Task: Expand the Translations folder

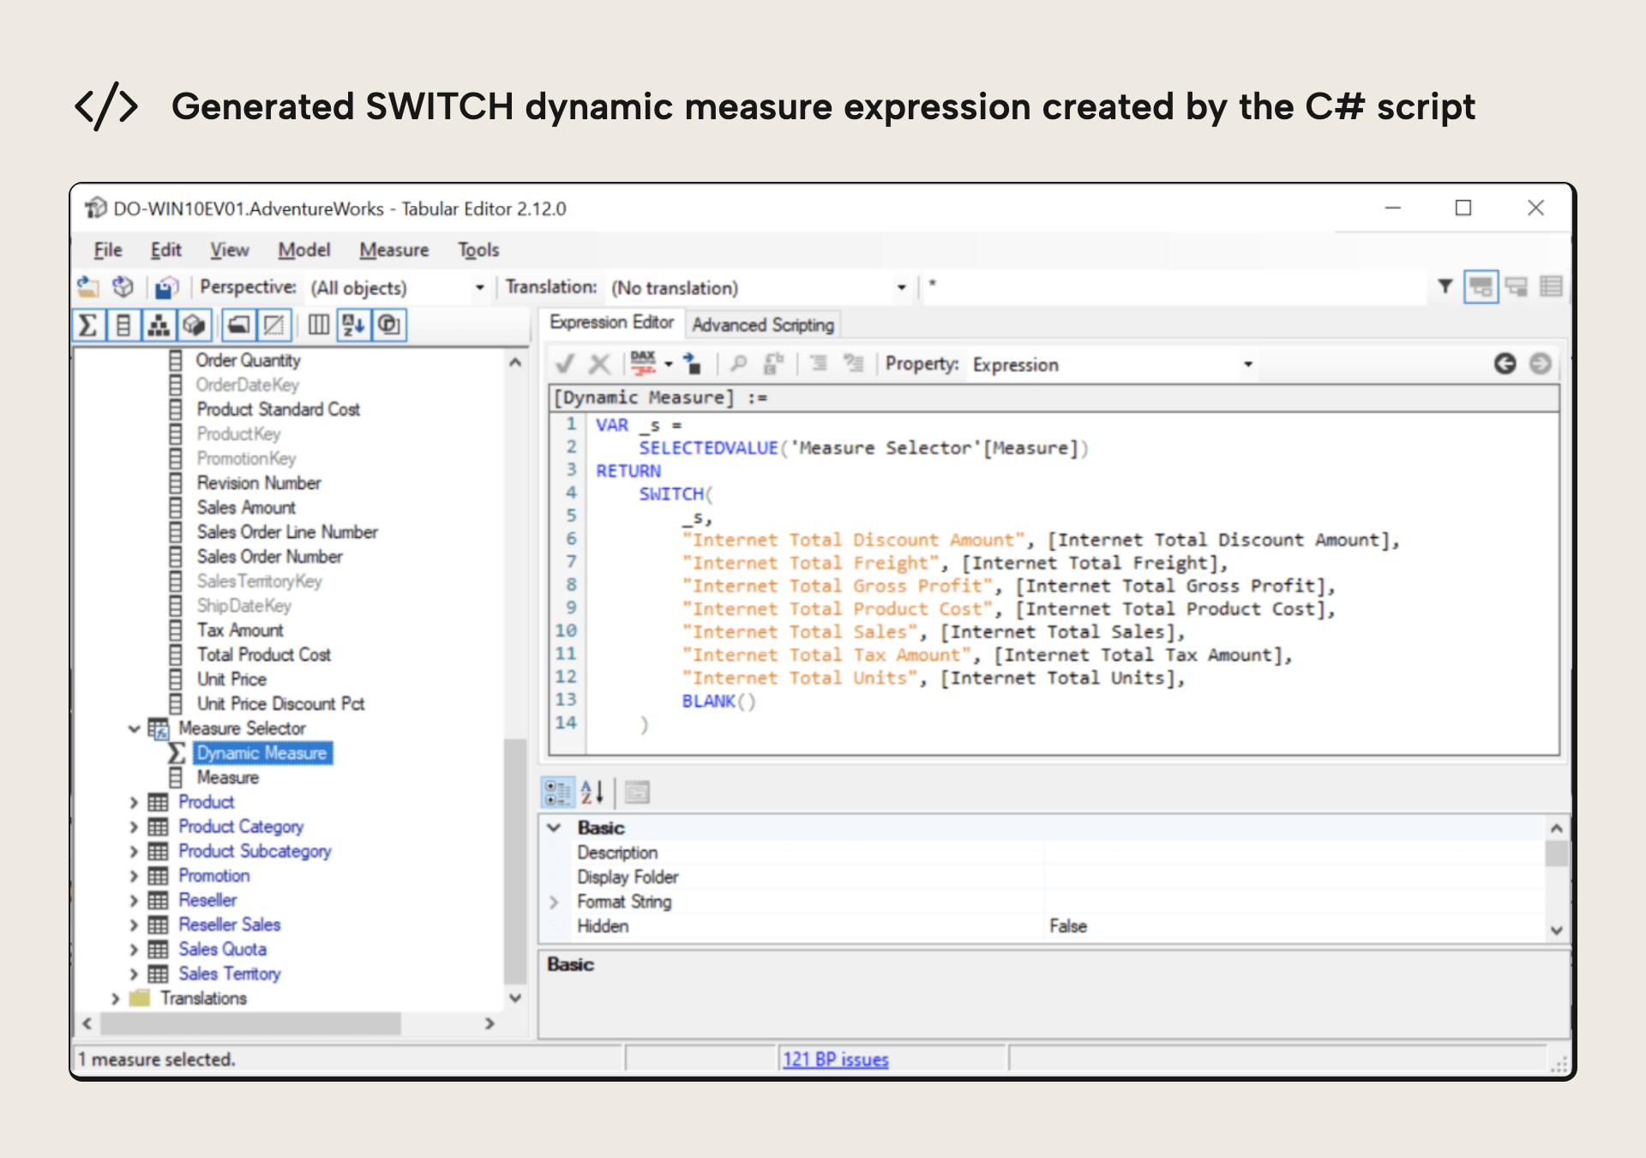Action: click(x=116, y=999)
